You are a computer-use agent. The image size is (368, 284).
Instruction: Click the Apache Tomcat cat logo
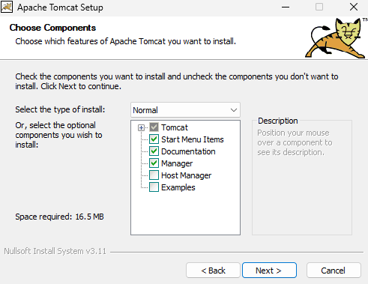click(x=336, y=38)
